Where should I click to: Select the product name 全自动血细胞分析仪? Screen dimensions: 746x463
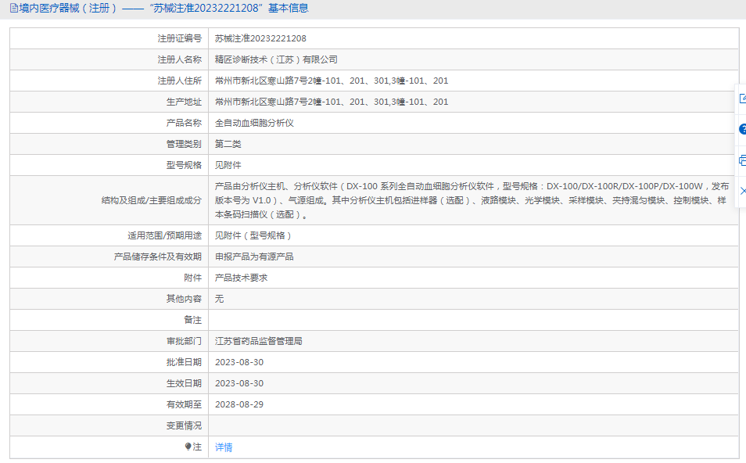point(254,123)
